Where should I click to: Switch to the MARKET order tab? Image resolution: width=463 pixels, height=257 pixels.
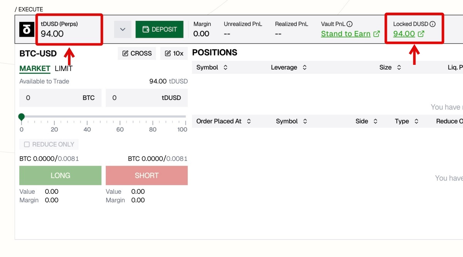coord(35,69)
